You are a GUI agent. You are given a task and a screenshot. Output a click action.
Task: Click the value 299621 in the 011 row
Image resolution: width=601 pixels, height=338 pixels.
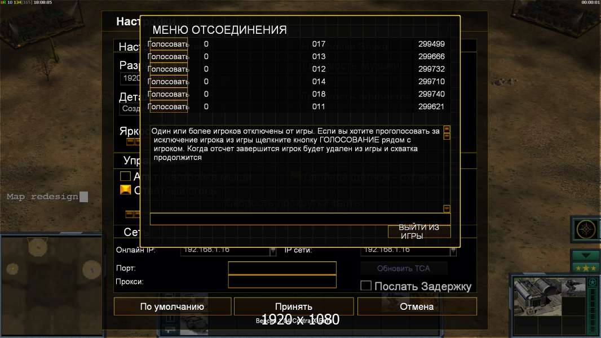coord(432,107)
